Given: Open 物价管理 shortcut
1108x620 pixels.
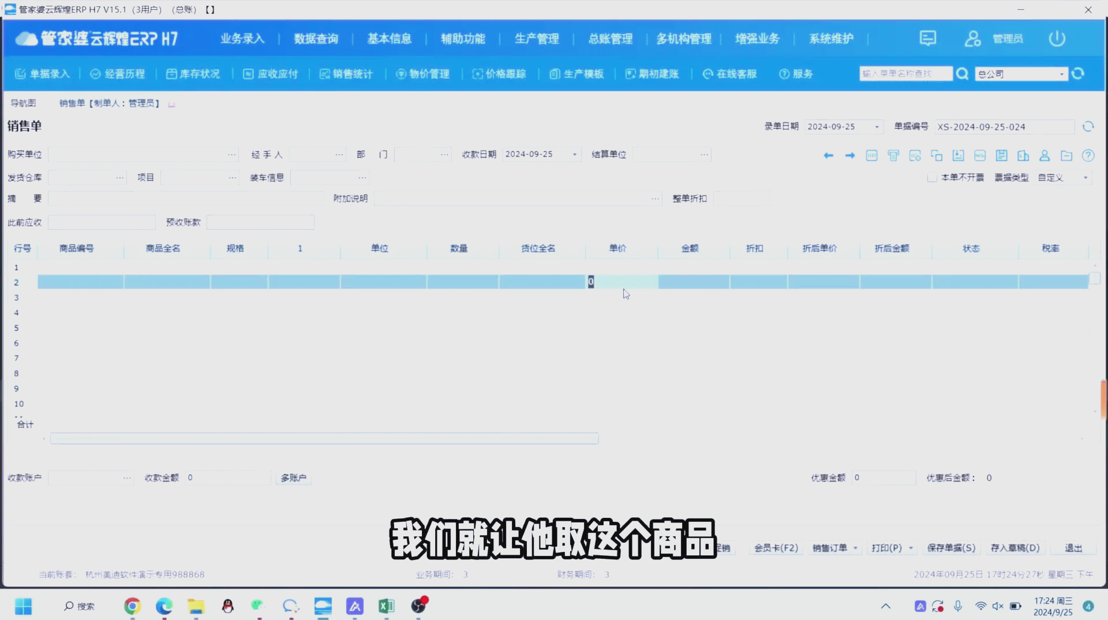Looking at the screenshot, I should pyautogui.click(x=423, y=74).
